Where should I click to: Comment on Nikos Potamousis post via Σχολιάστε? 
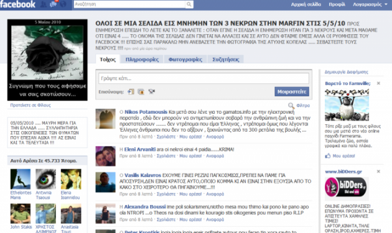166,137
